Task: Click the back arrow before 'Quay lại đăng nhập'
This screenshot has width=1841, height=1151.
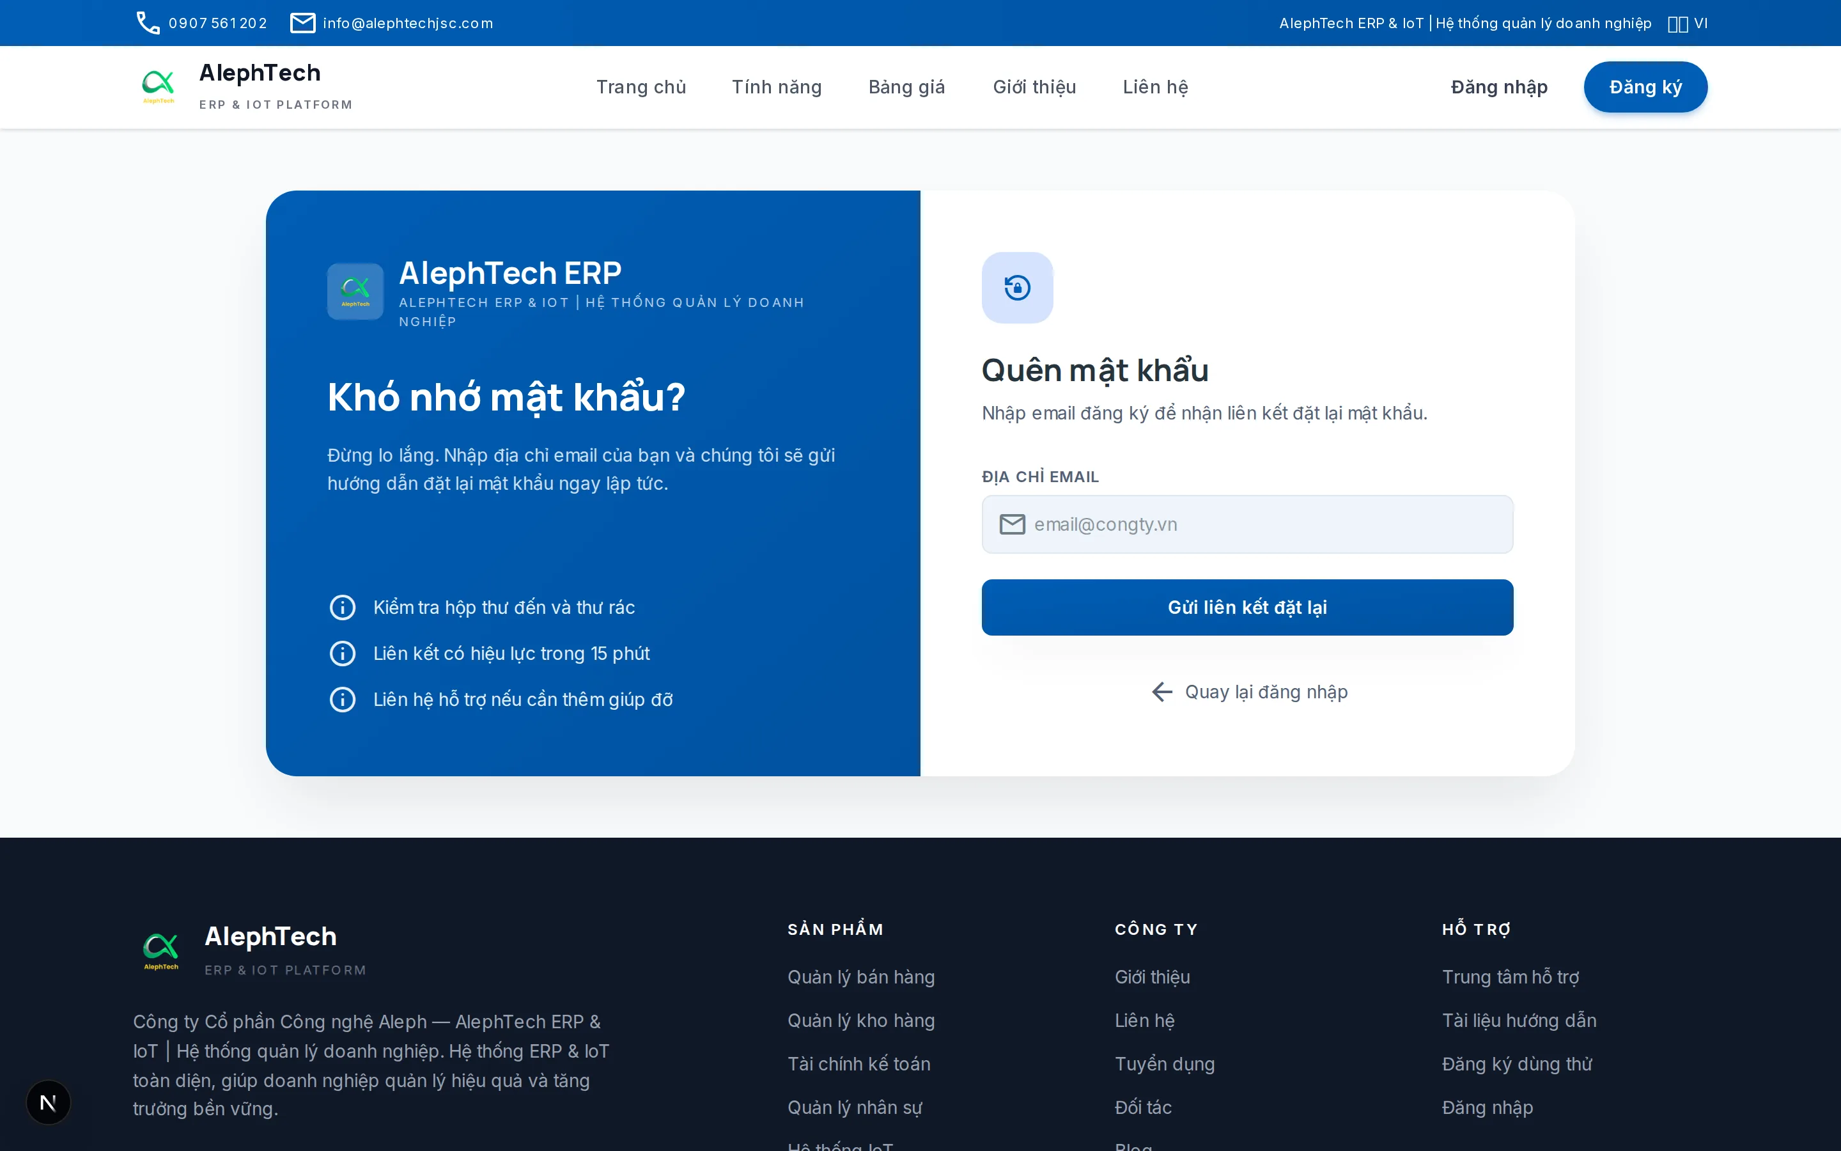Action: [x=1161, y=692]
